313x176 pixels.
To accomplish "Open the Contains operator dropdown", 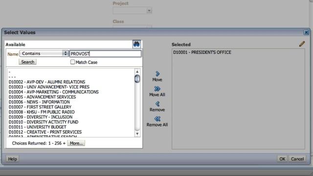I will (44, 53).
